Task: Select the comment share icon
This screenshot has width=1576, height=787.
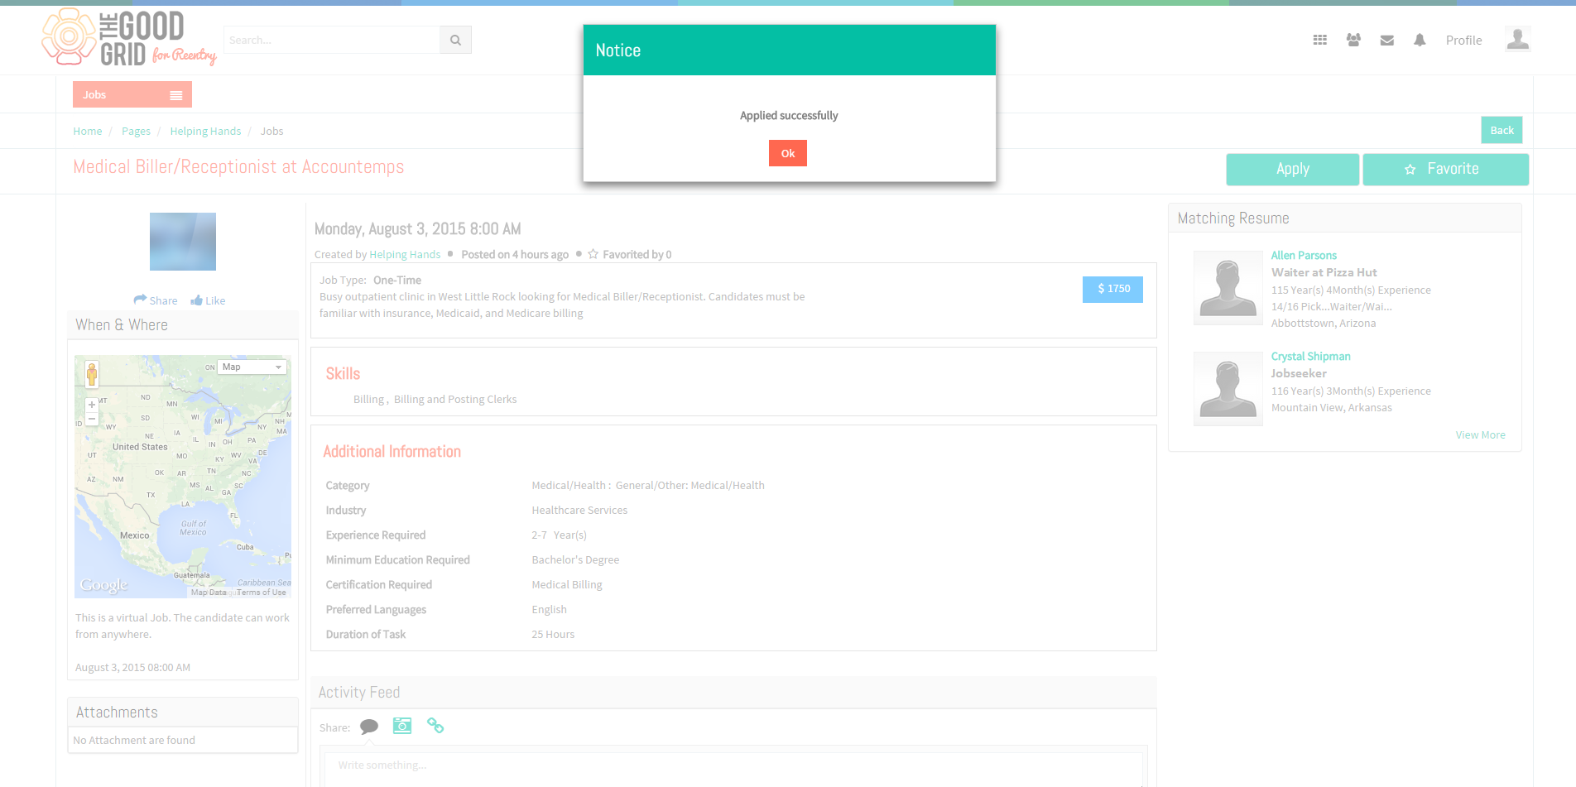Action: click(x=369, y=727)
